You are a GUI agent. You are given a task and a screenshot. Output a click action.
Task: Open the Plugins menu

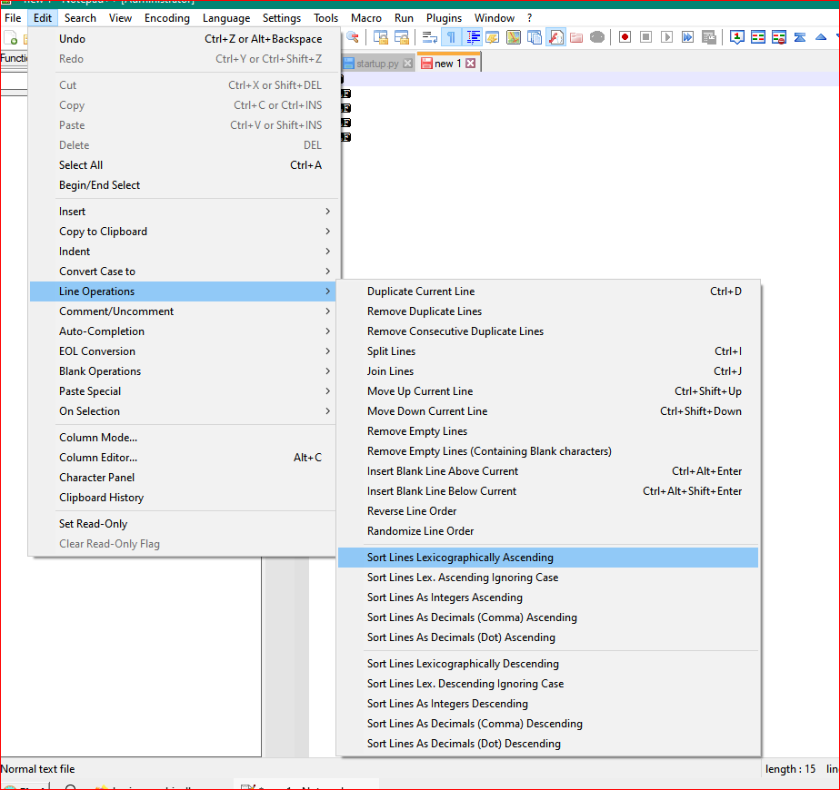[x=444, y=17]
